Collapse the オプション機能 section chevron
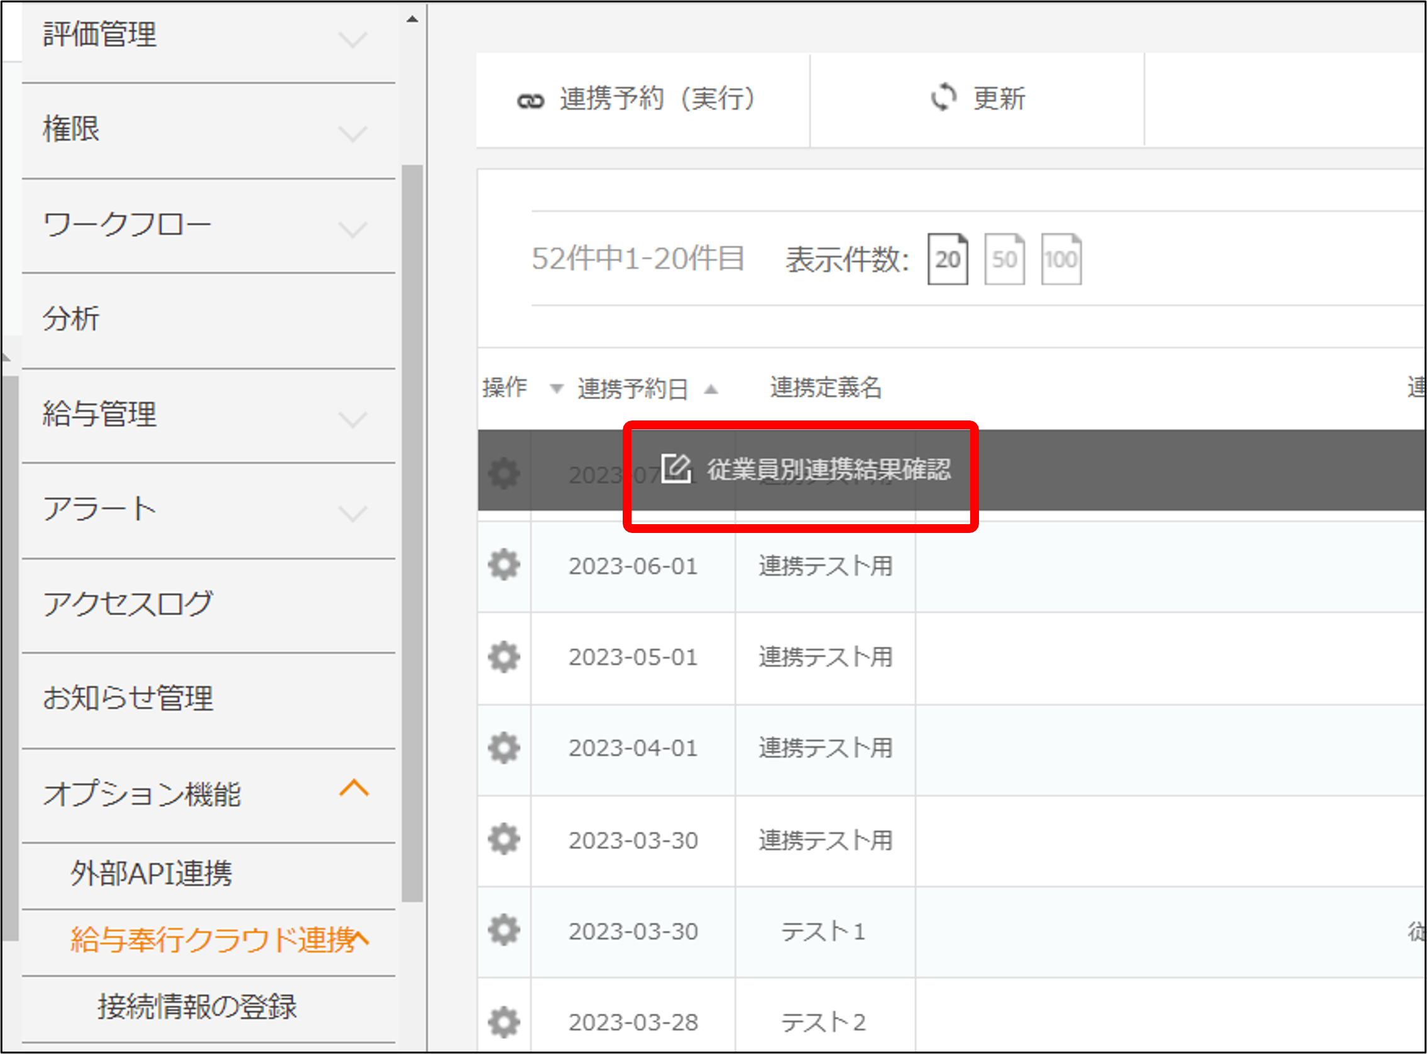1427x1054 pixels. click(x=354, y=789)
